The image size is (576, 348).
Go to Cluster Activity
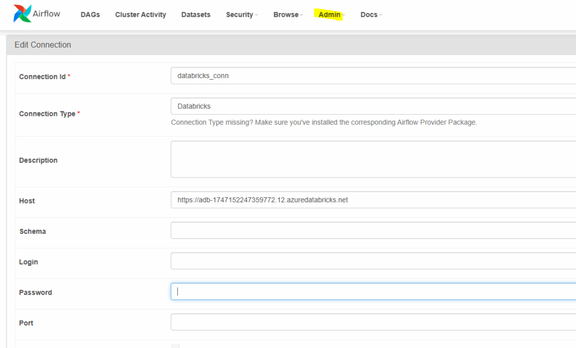(x=141, y=15)
